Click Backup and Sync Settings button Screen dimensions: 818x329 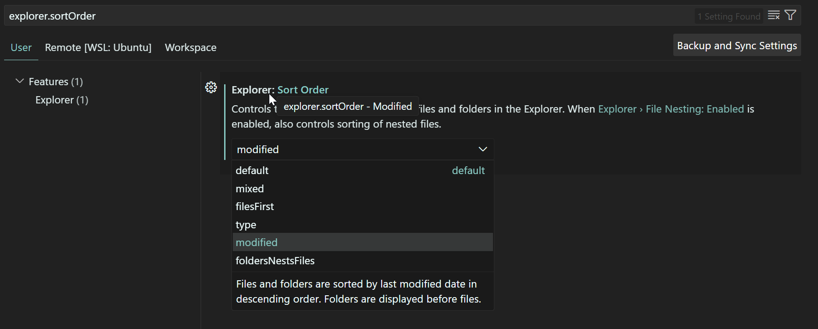[737, 46]
